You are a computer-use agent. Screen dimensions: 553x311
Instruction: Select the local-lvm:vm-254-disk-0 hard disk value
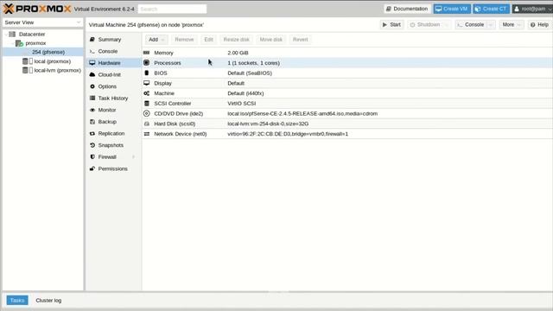coord(268,124)
